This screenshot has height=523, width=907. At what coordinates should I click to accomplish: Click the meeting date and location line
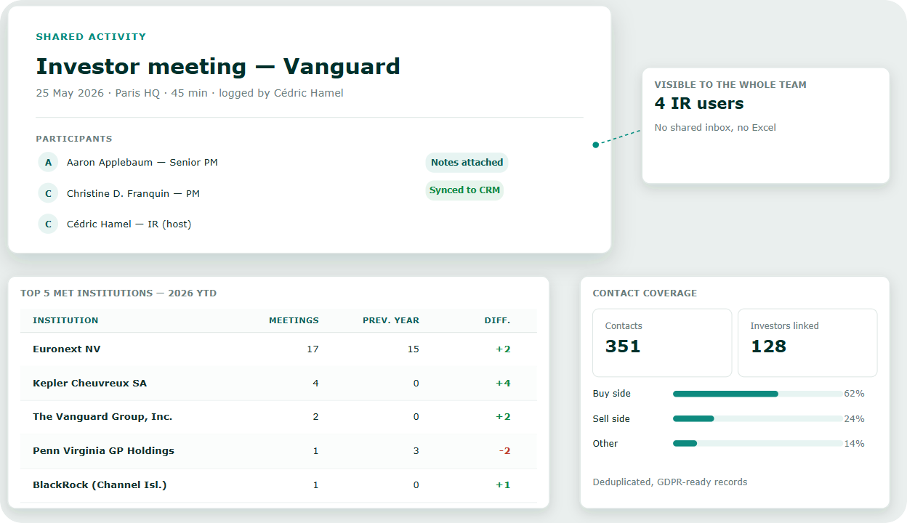coord(190,93)
